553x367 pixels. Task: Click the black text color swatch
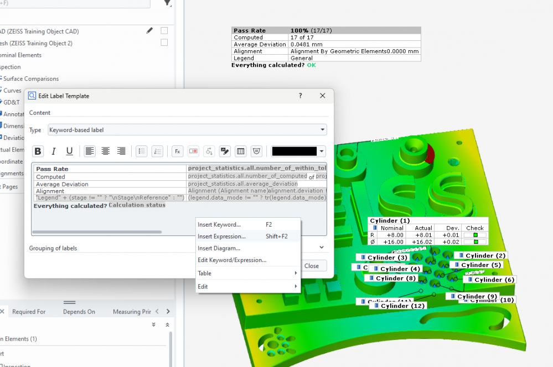click(294, 151)
